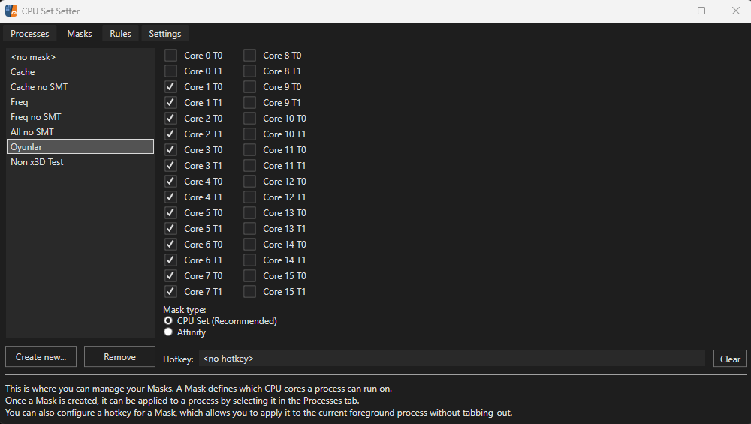Focus the Hotkey input field
This screenshot has height=424, width=751.
pyautogui.click(x=451, y=359)
